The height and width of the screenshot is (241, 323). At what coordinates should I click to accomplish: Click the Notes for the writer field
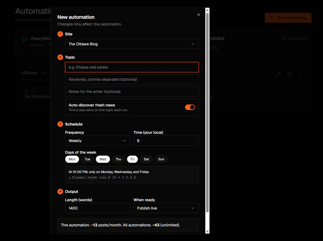132,91
